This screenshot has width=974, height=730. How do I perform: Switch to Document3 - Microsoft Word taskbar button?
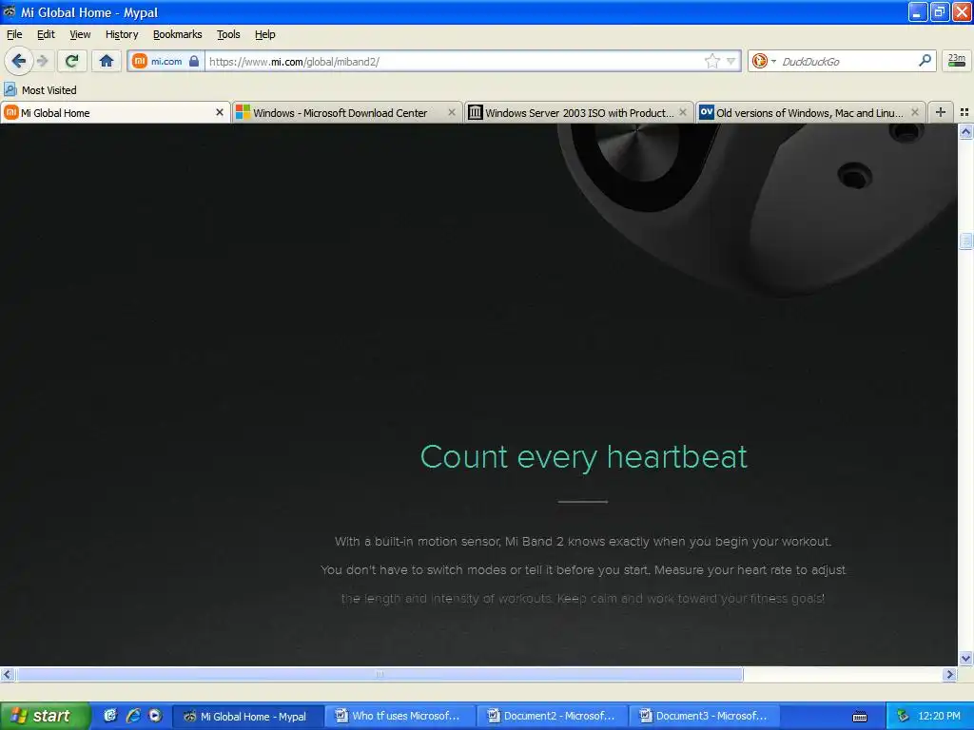(706, 716)
